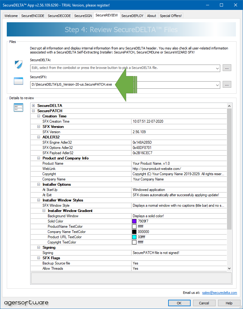Select the Copyright row label
This screenshot has height=309, width=243.
49,174
